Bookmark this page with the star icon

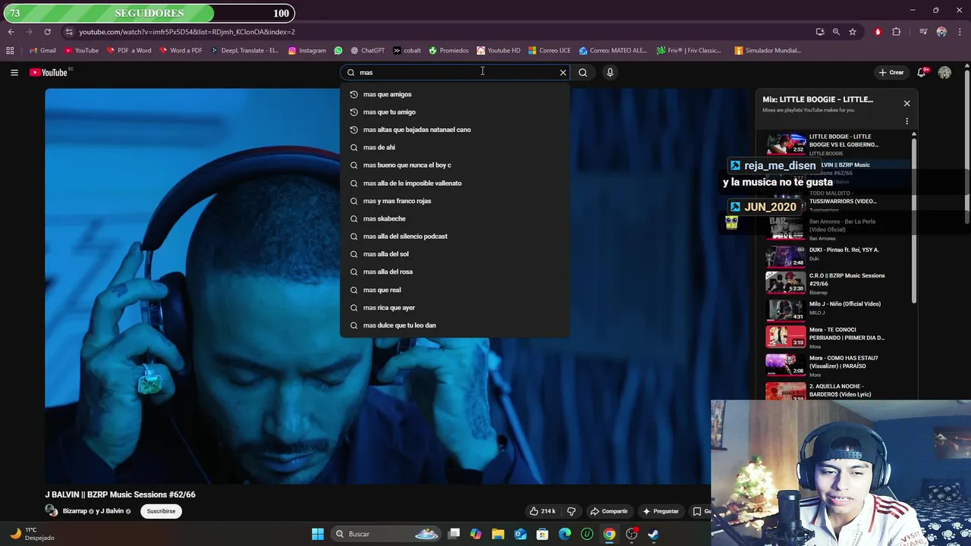(x=853, y=32)
